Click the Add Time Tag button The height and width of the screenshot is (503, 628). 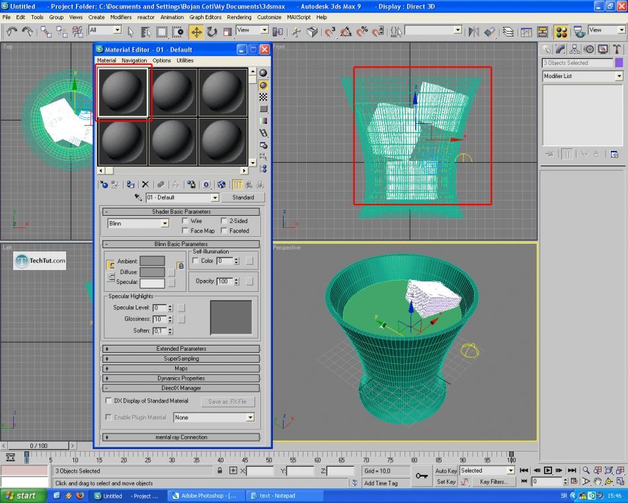(x=381, y=483)
